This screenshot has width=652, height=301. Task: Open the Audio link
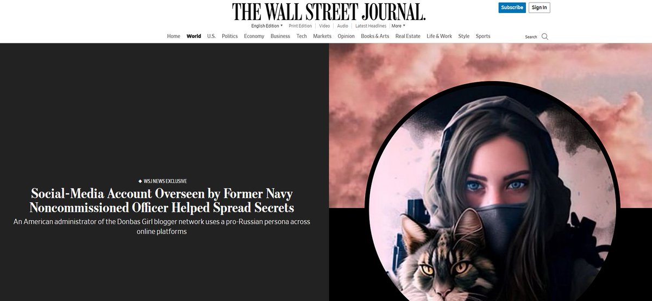tap(342, 26)
